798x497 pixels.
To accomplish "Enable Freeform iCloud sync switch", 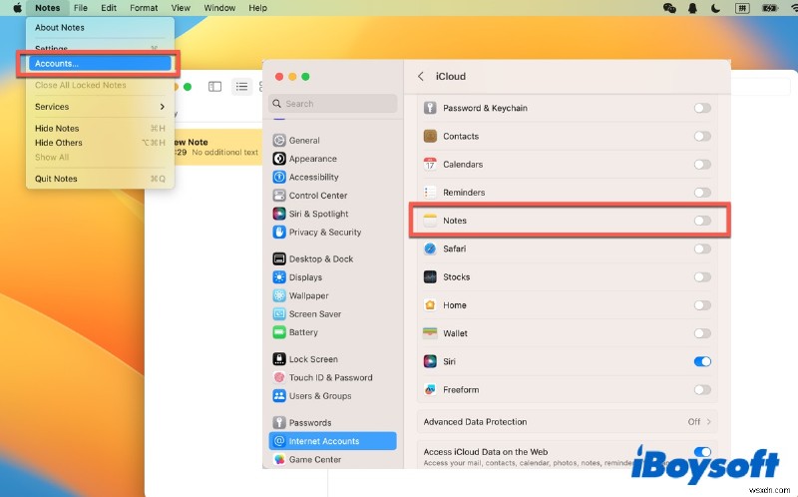I will [702, 389].
